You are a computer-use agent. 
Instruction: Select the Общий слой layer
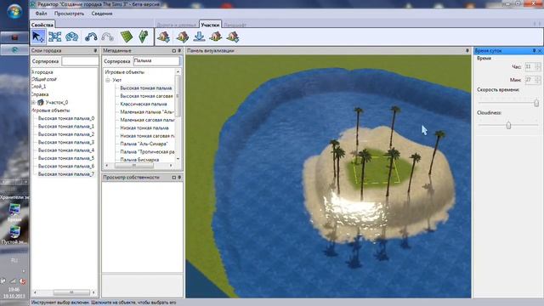click(44, 79)
